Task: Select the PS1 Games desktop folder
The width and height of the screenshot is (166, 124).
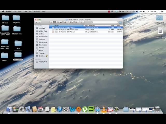Action: point(18,56)
